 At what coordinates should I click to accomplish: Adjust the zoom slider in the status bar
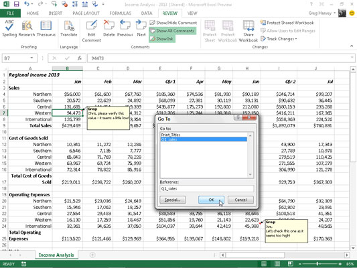[x=317, y=264]
